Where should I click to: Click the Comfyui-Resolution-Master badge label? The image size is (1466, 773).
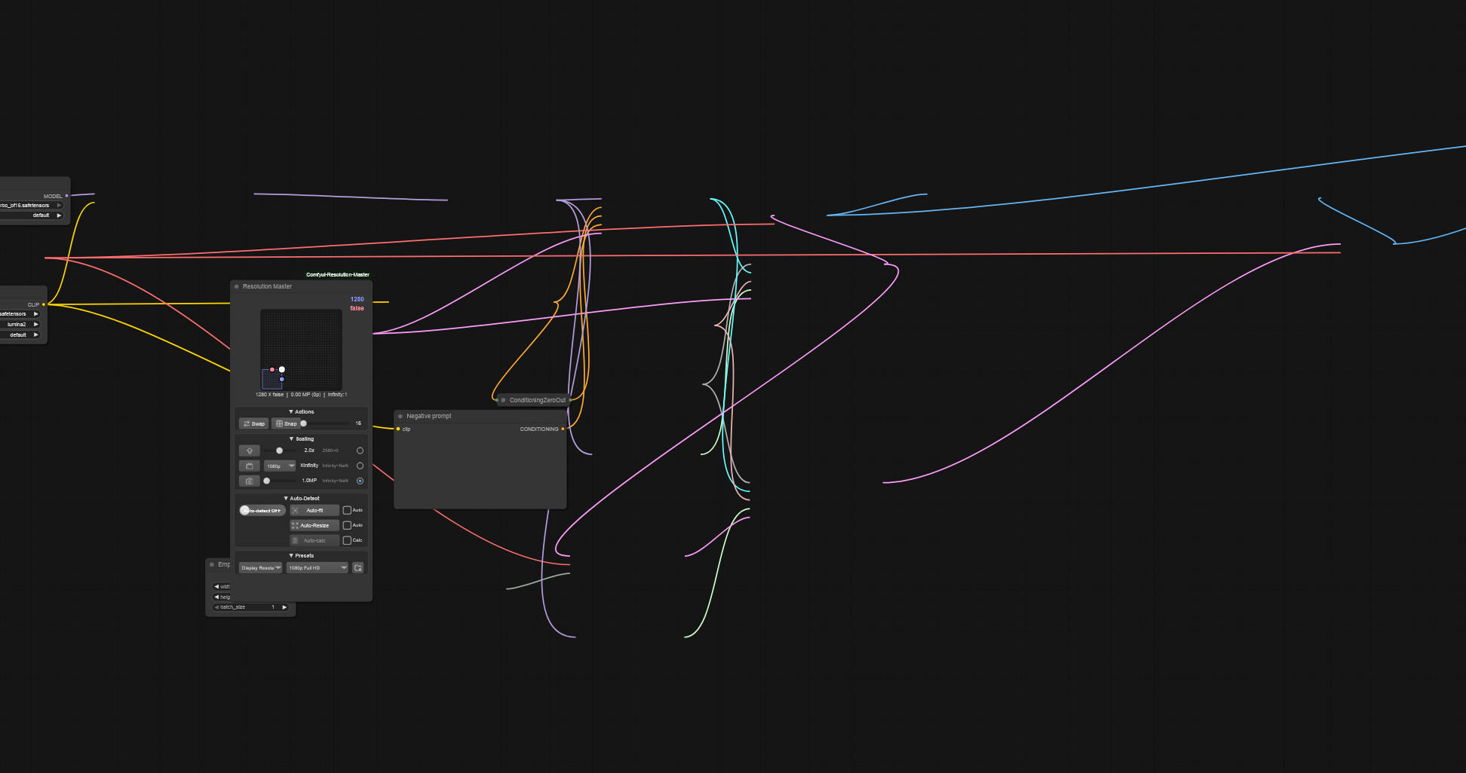(338, 275)
